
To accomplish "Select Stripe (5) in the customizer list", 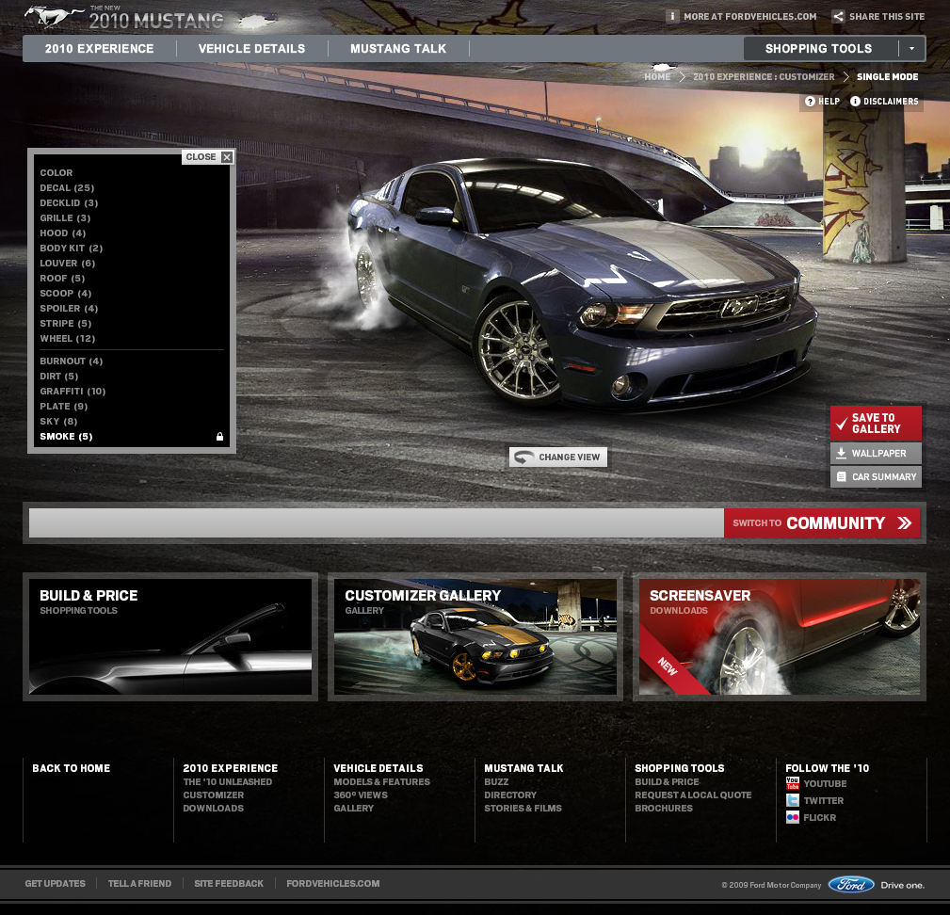I will tap(66, 324).
